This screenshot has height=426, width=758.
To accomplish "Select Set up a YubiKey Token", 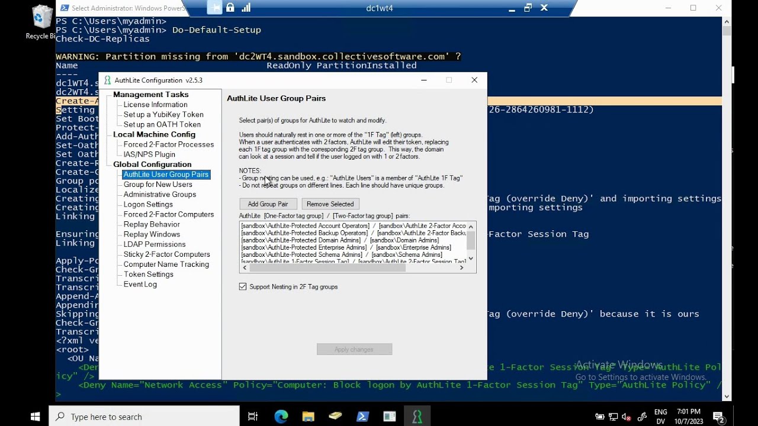I will pyautogui.click(x=163, y=115).
